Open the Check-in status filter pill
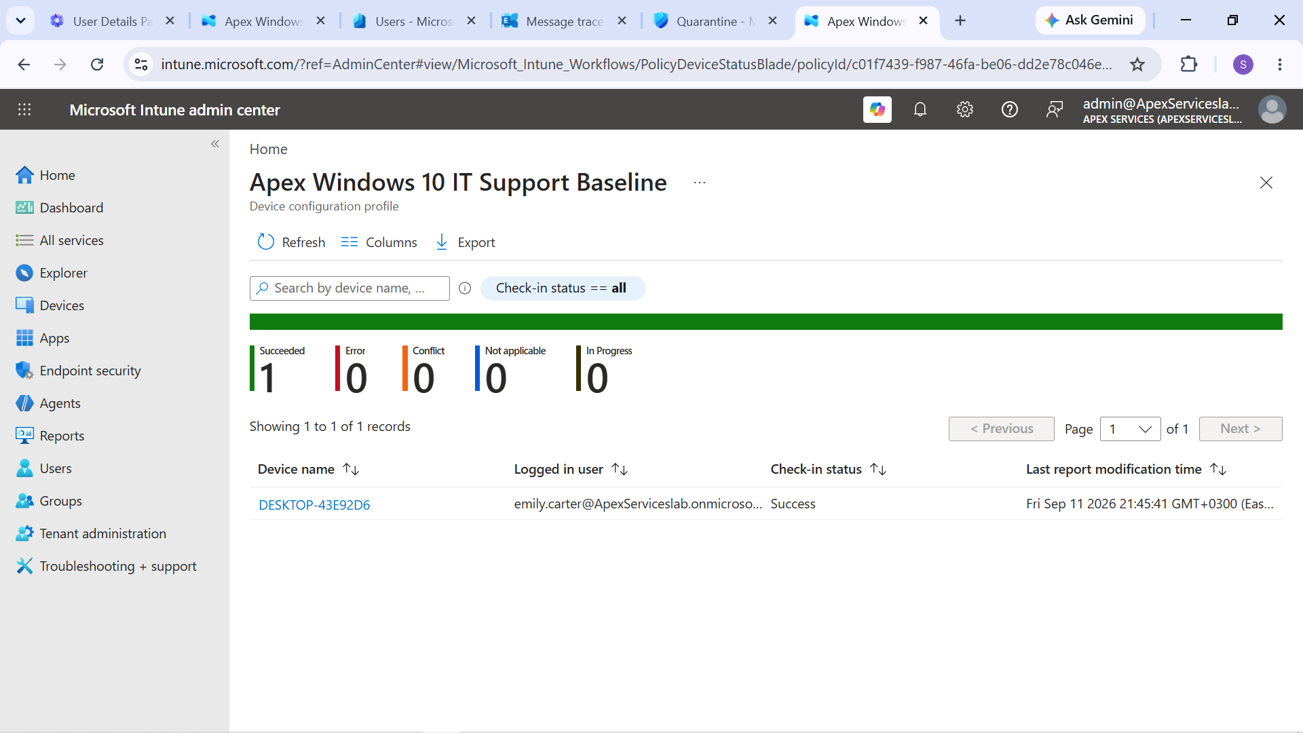Viewport: 1303px width, 733px height. (x=563, y=288)
